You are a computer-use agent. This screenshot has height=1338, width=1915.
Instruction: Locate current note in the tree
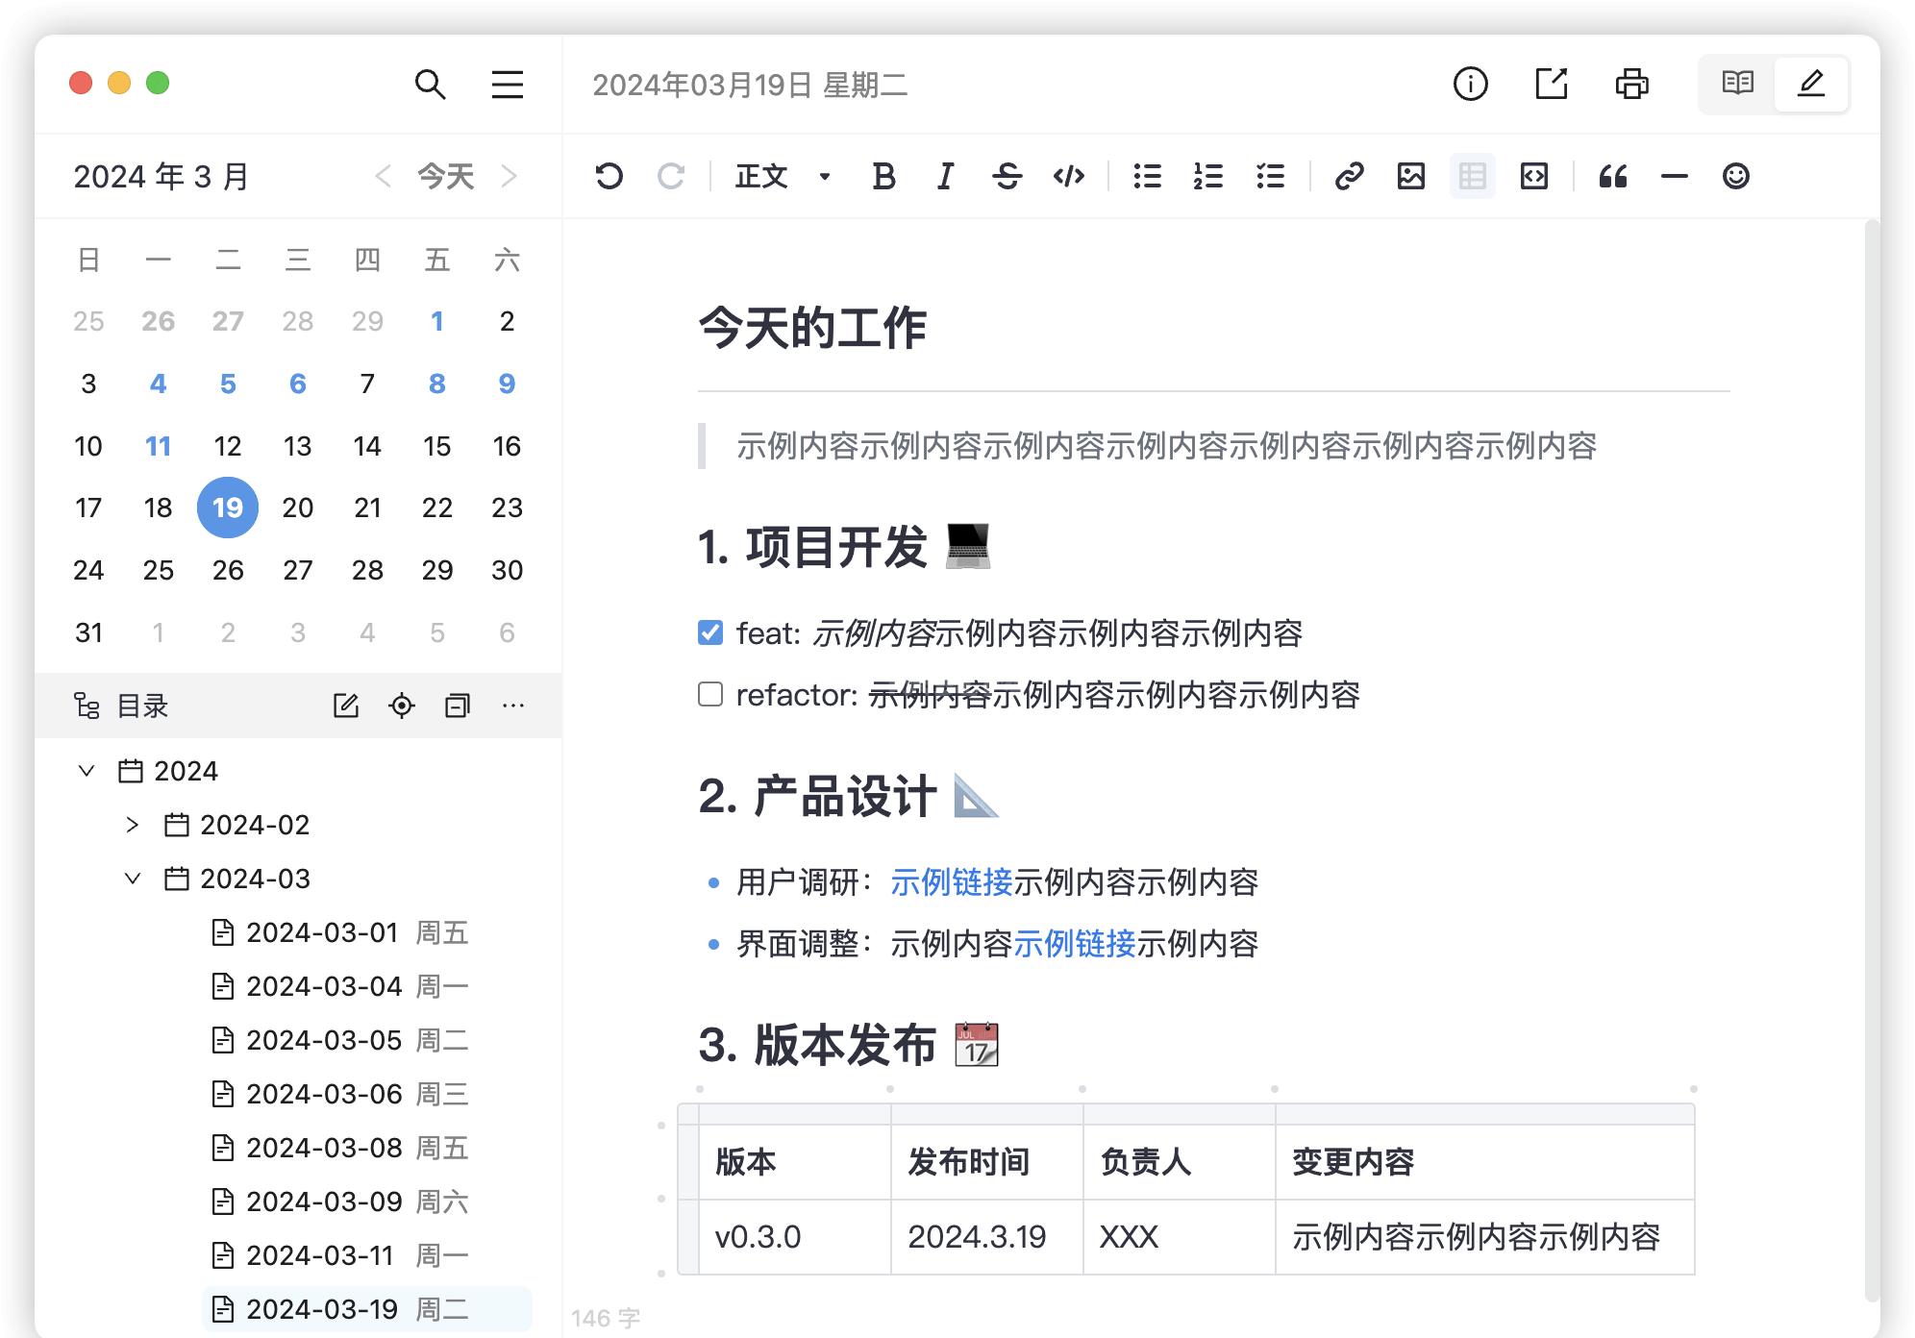pos(402,706)
